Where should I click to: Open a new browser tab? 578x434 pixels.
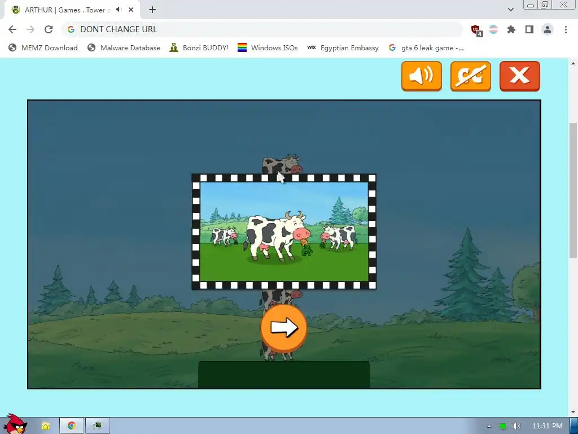[152, 10]
